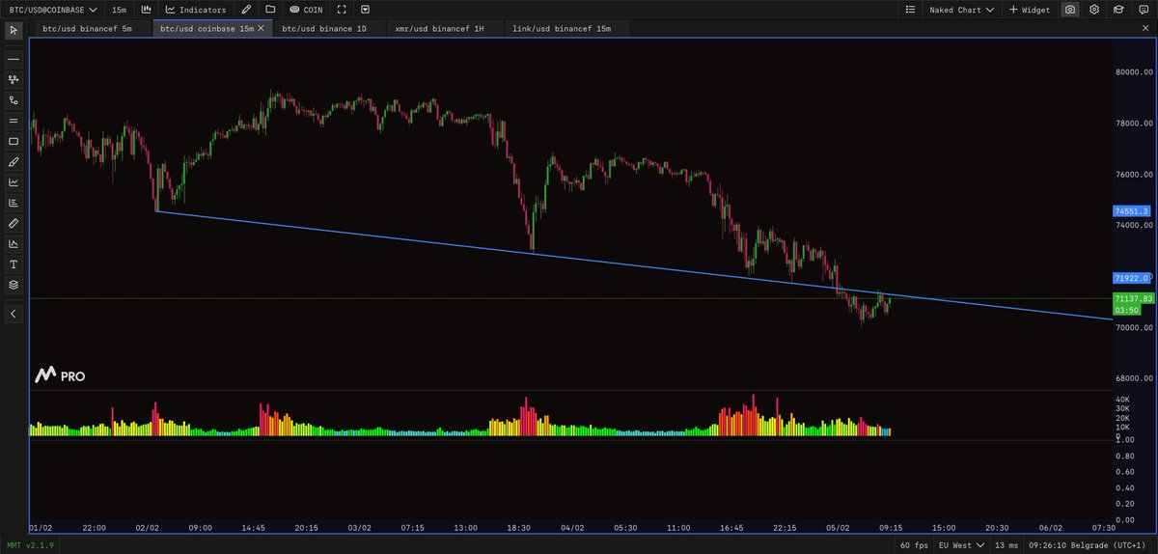Open the xmr/usd binancef 1H tab
The width and height of the screenshot is (1158, 554).
(439, 29)
